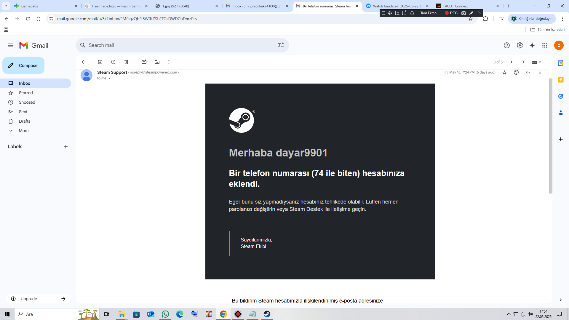Go back to inbox with the back arrow
569x320 pixels.
click(84, 62)
